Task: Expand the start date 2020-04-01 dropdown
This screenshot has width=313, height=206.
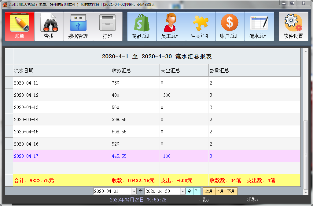Action: click(134, 191)
